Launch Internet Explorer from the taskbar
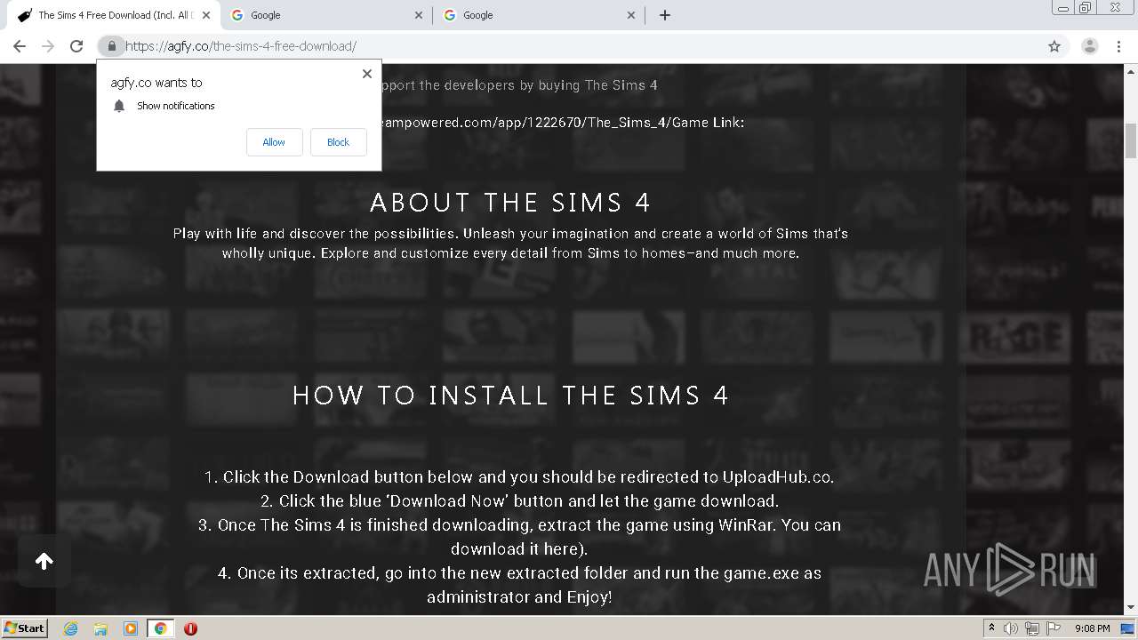Screen dimensions: 1138x640 pyautogui.click(x=70, y=628)
